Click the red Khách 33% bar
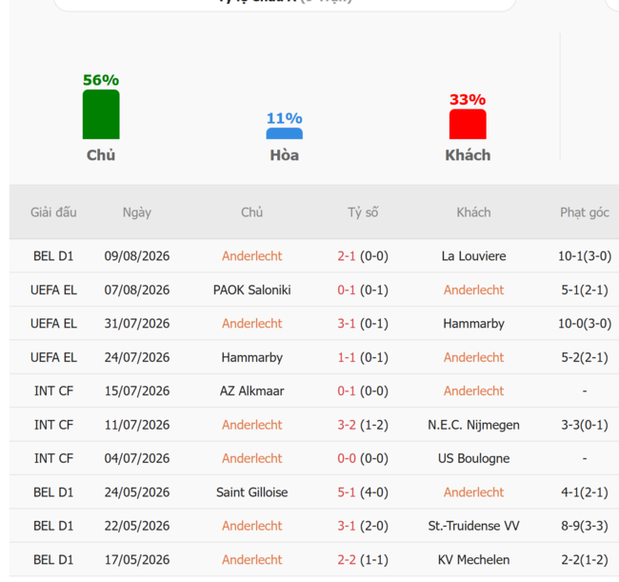Screen dimensions: 619x582 [x=468, y=124]
